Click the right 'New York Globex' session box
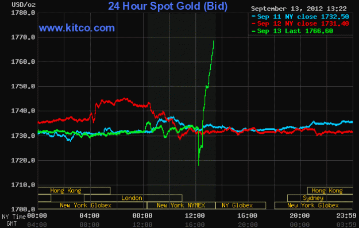Screen dimensions: 359x228 tap(314, 206)
